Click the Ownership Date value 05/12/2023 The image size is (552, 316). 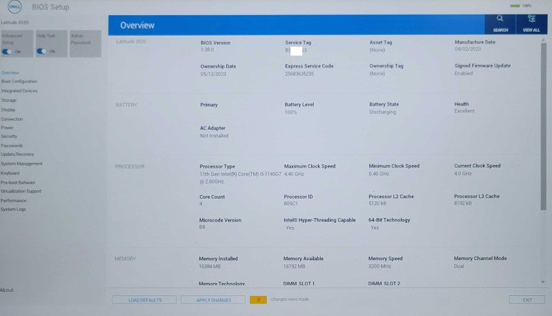point(213,74)
